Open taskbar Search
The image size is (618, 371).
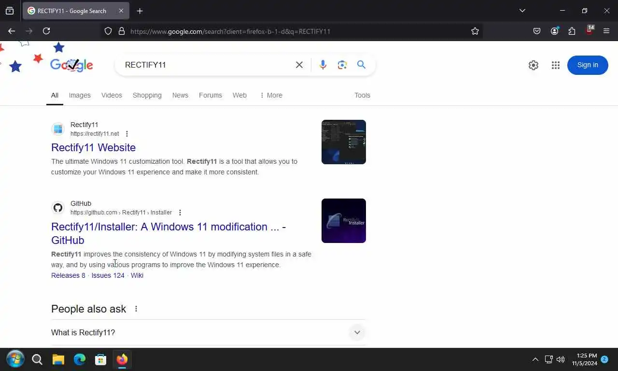click(37, 359)
